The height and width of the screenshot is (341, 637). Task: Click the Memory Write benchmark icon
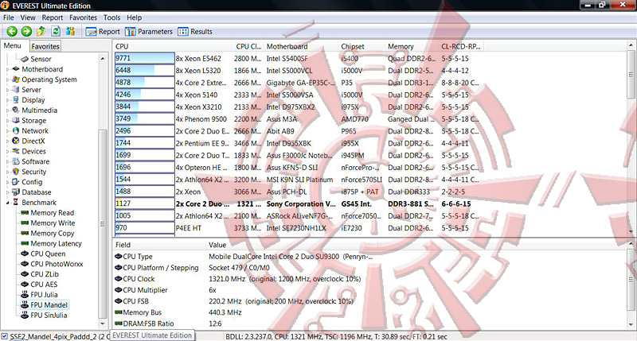pos(25,223)
